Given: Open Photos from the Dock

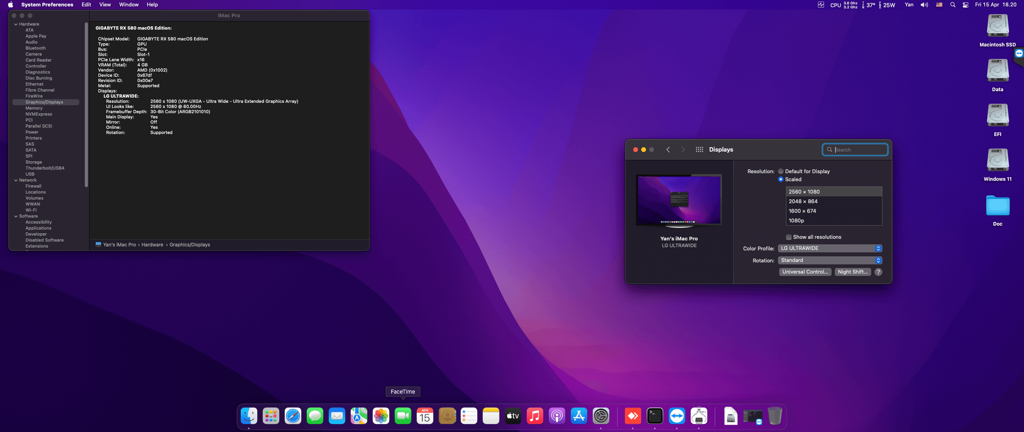Looking at the screenshot, I should click(381, 416).
